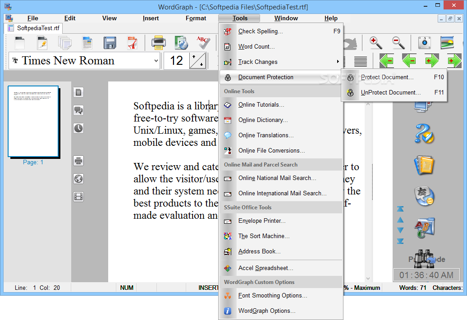Click the copy documents toolbar icon

[x=64, y=42]
